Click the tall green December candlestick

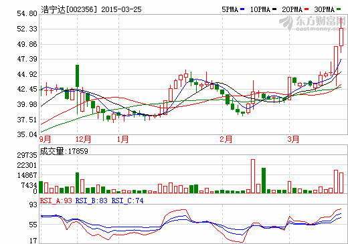pyautogui.click(x=77, y=76)
